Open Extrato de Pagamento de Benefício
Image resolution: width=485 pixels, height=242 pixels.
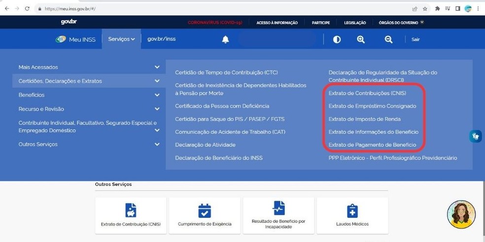point(373,145)
